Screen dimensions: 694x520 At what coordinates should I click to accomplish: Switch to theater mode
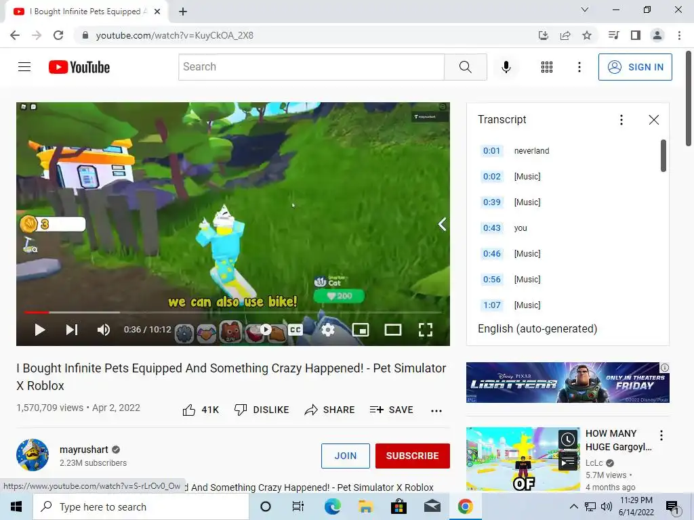tap(392, 330)
